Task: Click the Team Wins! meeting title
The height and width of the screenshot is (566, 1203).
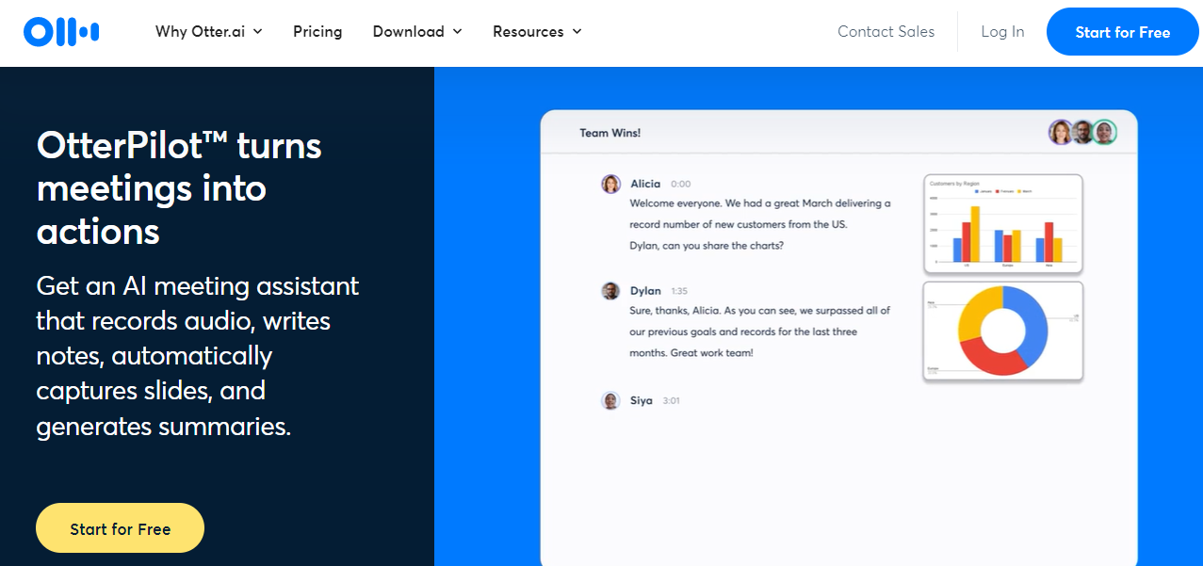Action: click(x=610, y=133)
